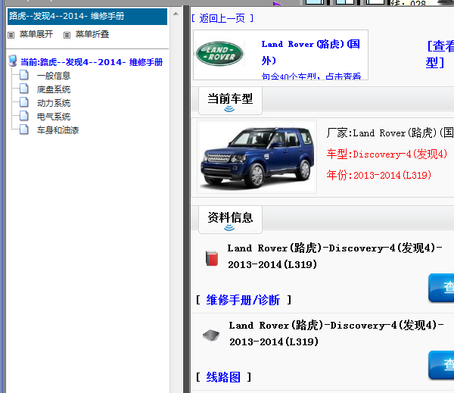Click the page icon beside 动力系统
454x393 pixels.
(x=24, y=102)
